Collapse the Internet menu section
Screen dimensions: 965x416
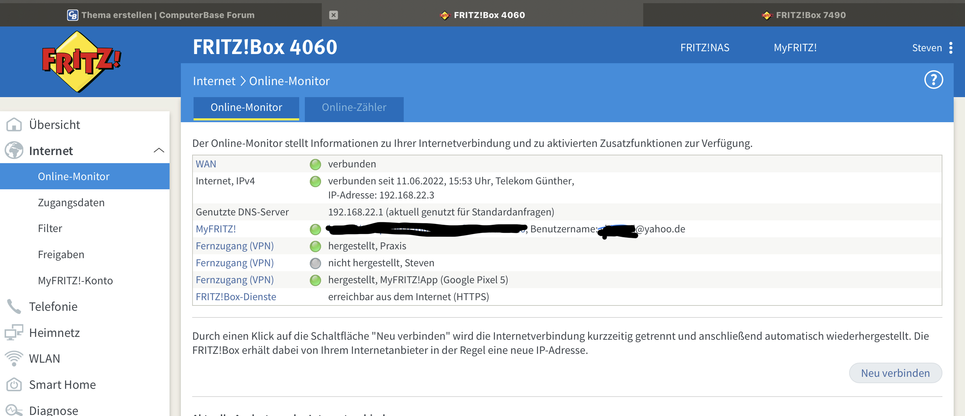pyautogui.click(x=159, y=150)
